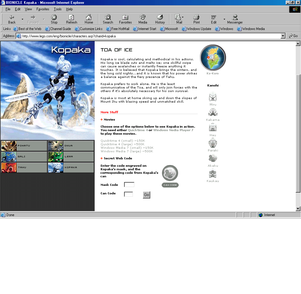This screenshot has height=294, width=301.
Task: Select the Gali character thumbnail
Action: [24, 157]
